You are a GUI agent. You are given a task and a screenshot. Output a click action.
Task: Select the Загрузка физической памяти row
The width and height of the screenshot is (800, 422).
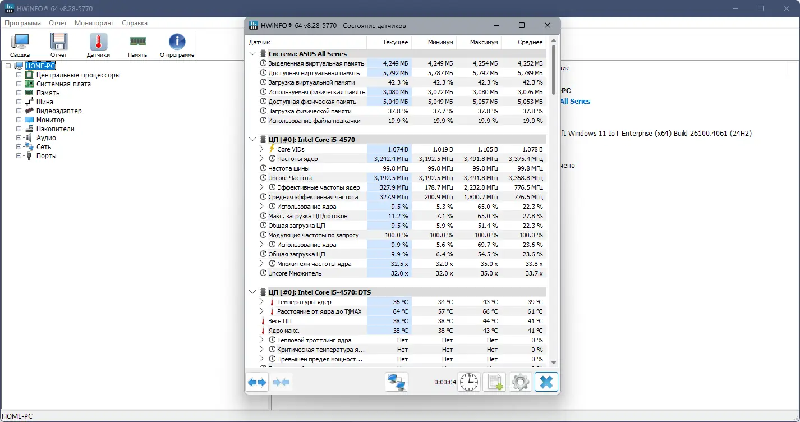[x=396, y=111]
